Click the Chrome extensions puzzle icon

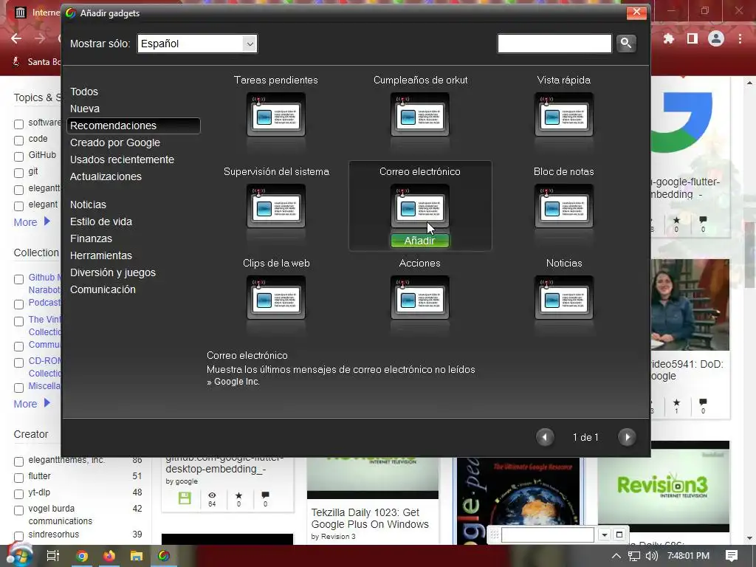click(669, 38)
